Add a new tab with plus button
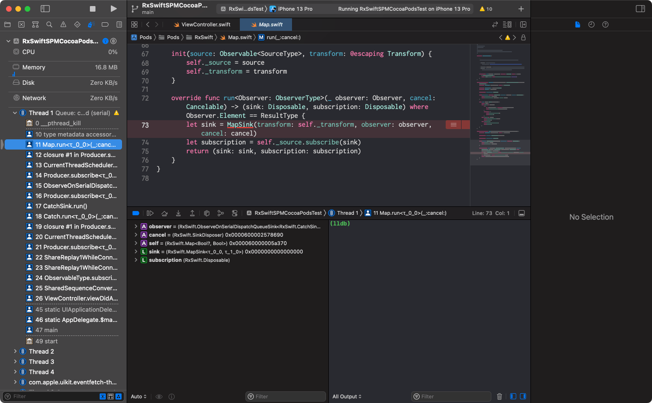 pos(521,9)
